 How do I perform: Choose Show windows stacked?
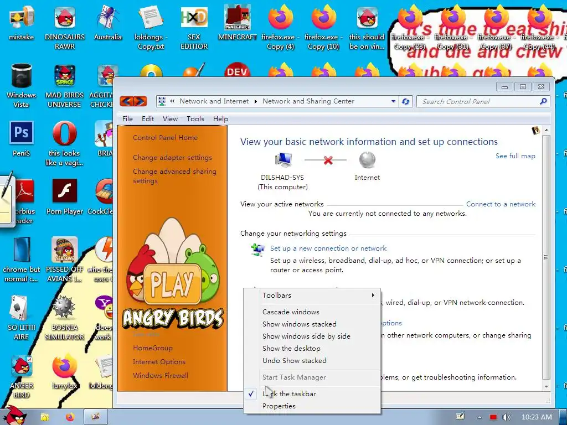coord(299,324)
